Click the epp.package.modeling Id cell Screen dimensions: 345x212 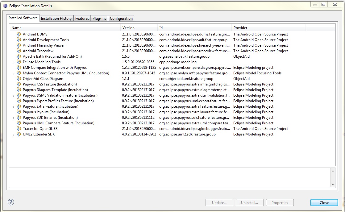(x=178, y=62)
